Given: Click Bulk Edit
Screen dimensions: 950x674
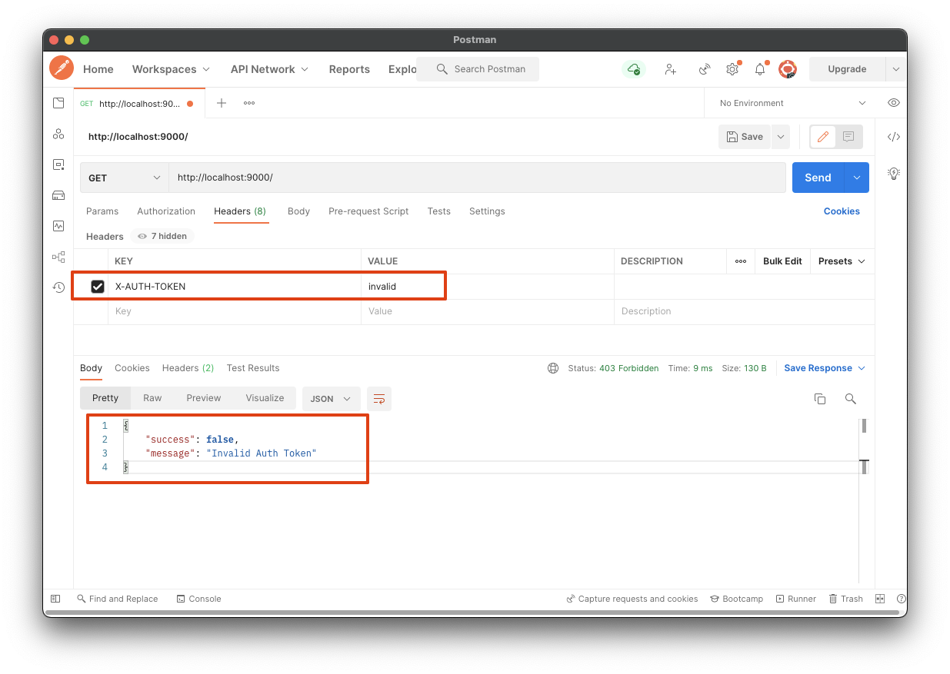Looking at the screenshot, I should click(782, 261).
